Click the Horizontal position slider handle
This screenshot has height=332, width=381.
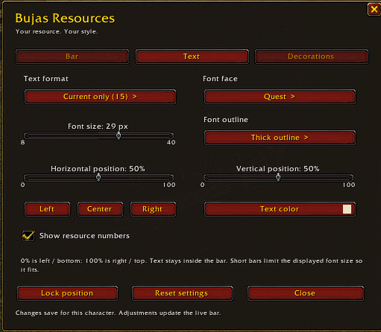(98, 177)
